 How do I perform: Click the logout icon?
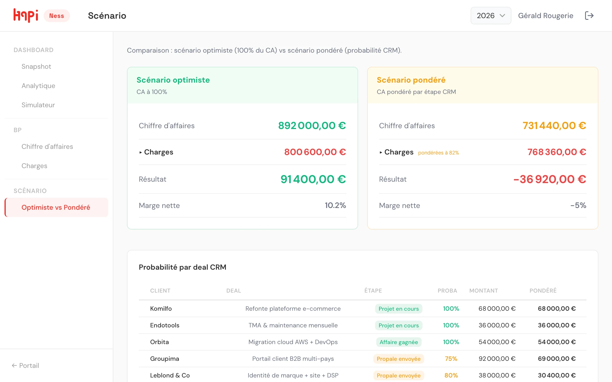[589, 16]
